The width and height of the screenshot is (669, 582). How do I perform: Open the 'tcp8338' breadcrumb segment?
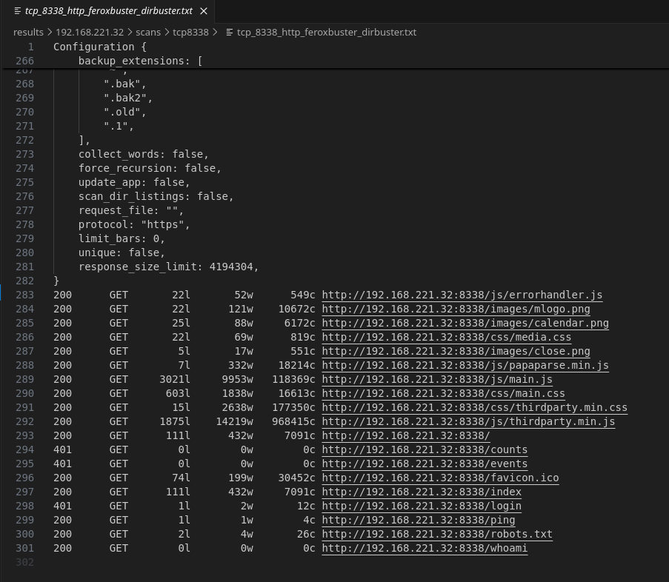[x=191, y=33]
